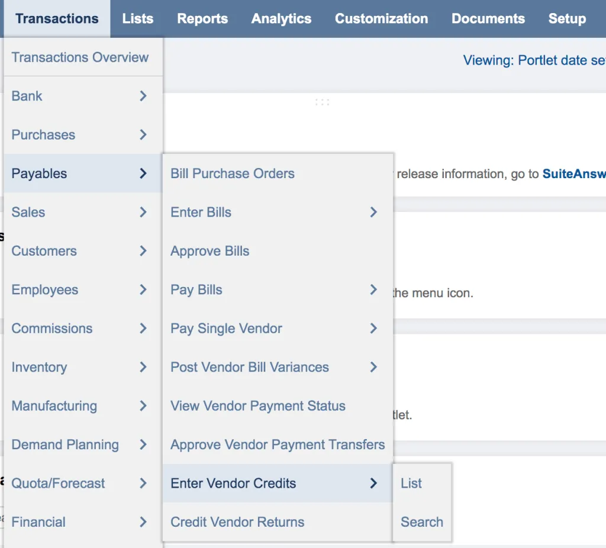Open the Transactions menu tab
Image resolution: width=606 pixels, height=548 pixels.
coord(57,18)
